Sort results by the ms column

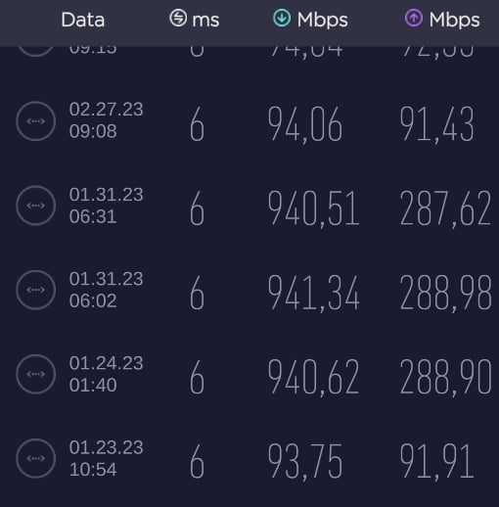[x=195, y=19]
